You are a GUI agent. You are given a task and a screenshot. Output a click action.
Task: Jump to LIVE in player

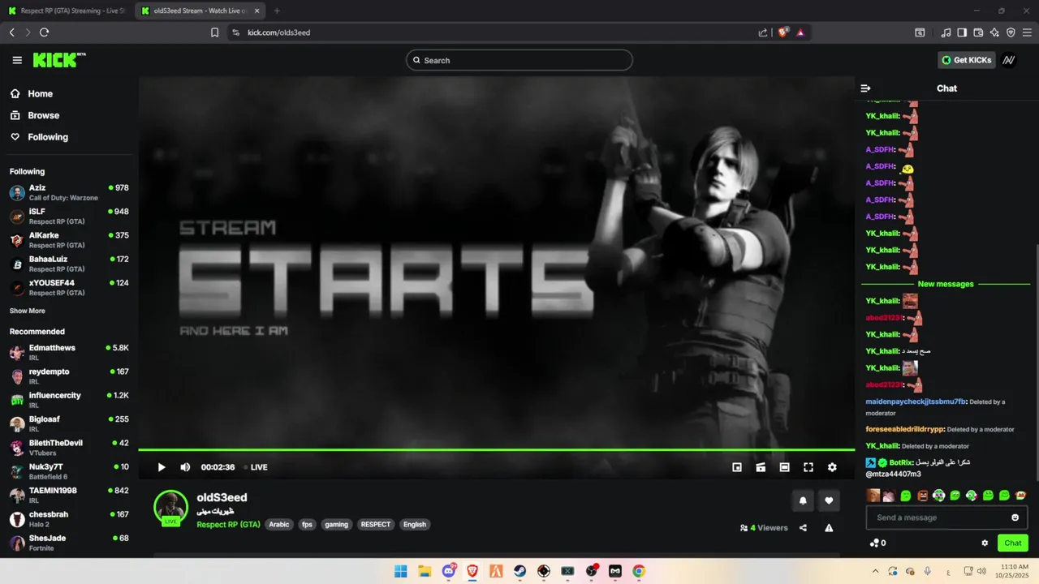(256, 467)
